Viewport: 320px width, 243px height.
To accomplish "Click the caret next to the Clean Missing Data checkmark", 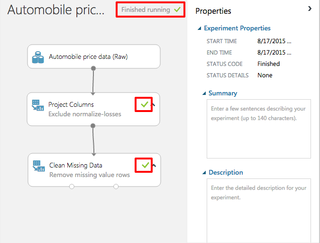I will click(x=155, y=165).
